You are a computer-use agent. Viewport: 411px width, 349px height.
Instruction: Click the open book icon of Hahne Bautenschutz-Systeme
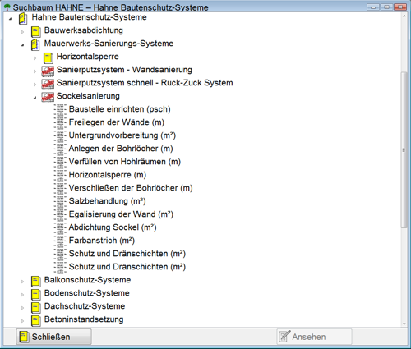[x=23, y=18]
